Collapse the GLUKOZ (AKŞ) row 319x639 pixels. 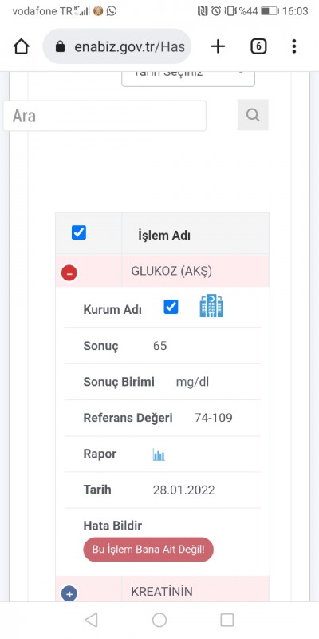click(69, 272)
